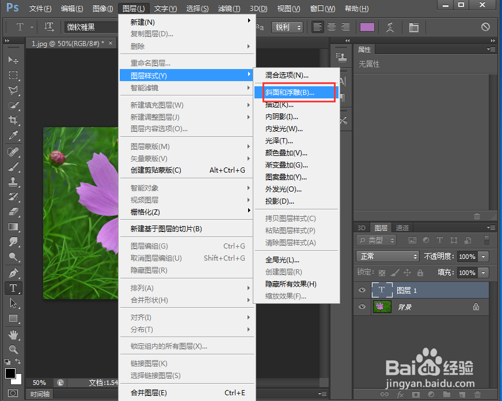This screenshot has width=502, height=401.
Task: Select the History Brush tool
Action: tap(13, 197)
